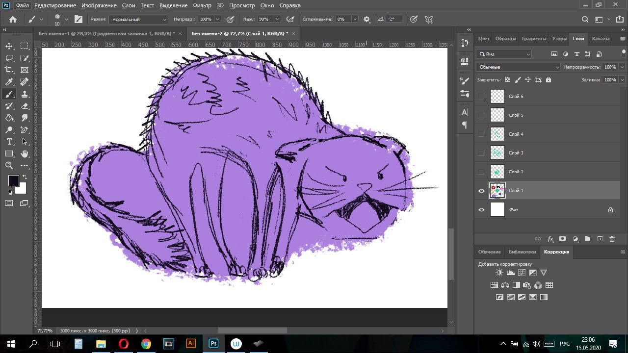The width and height of the screenshot is (628, 353).
Task: Open the Фильтр menu
Action: [x=202, y=5]
